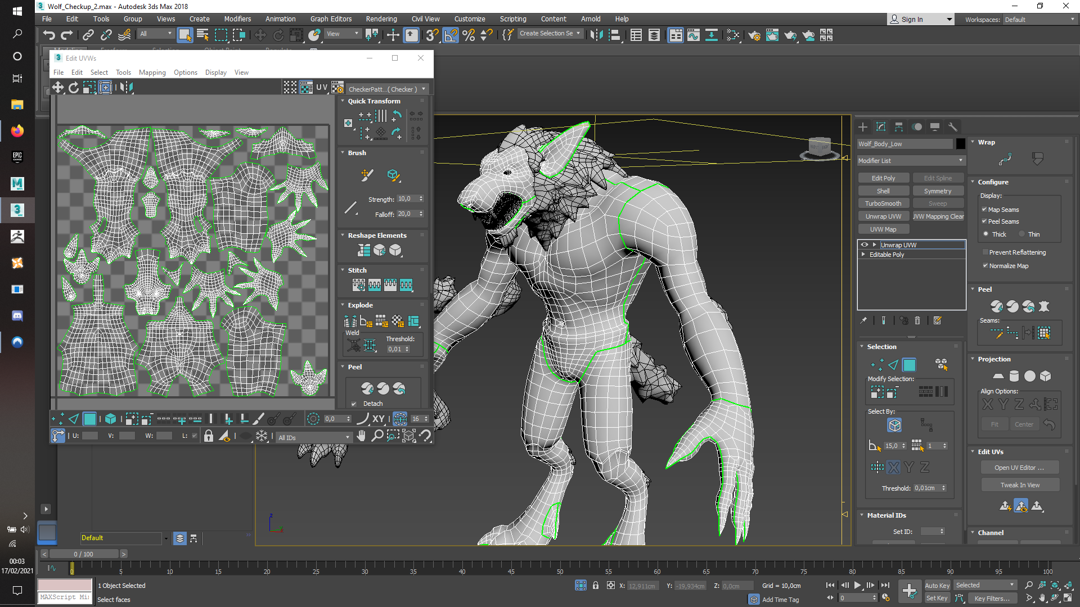Open the Graph Editors menu
Screen dimensions: 1080x607
(331, 19)
